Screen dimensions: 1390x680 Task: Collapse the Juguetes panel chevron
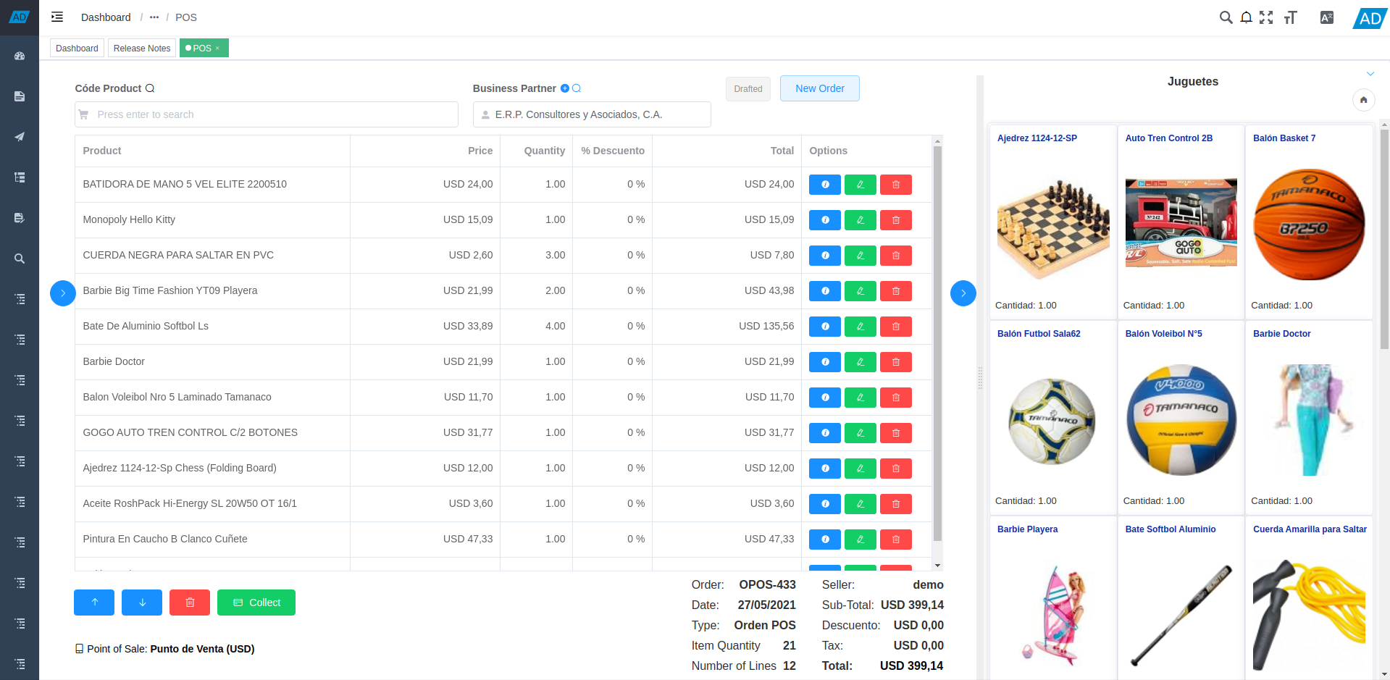tap(1370, 74)
